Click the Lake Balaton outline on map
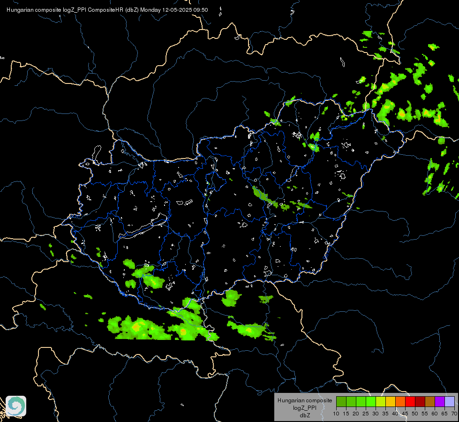The height and width of the screenshot is (422, 459). [143, 226]
